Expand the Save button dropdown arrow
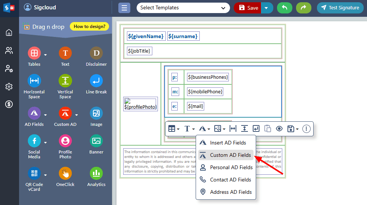This screenshot has width=367, height=205. [x=267, y=8]
